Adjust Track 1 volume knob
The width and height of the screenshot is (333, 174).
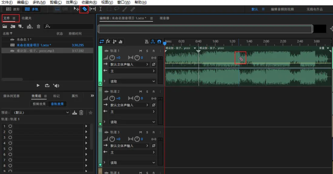[112, 58]
